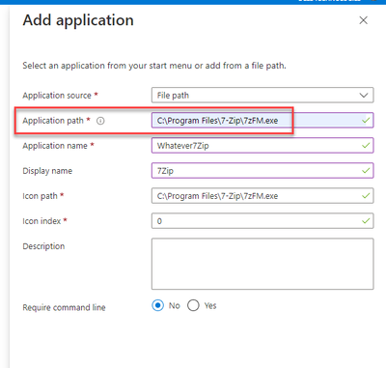Image resolution: width=386 pixels, height=368 pixels.
Task: Open the Application source dropdown
Action: coord(262,96)
